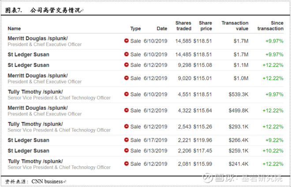Open St Ledger Susan link on 6/17/2019 row
This screenshot has height=187, width=291.
28,140
